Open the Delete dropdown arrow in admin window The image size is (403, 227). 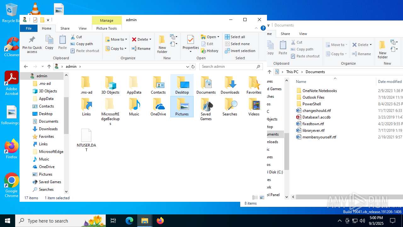[x=150, y=39]
